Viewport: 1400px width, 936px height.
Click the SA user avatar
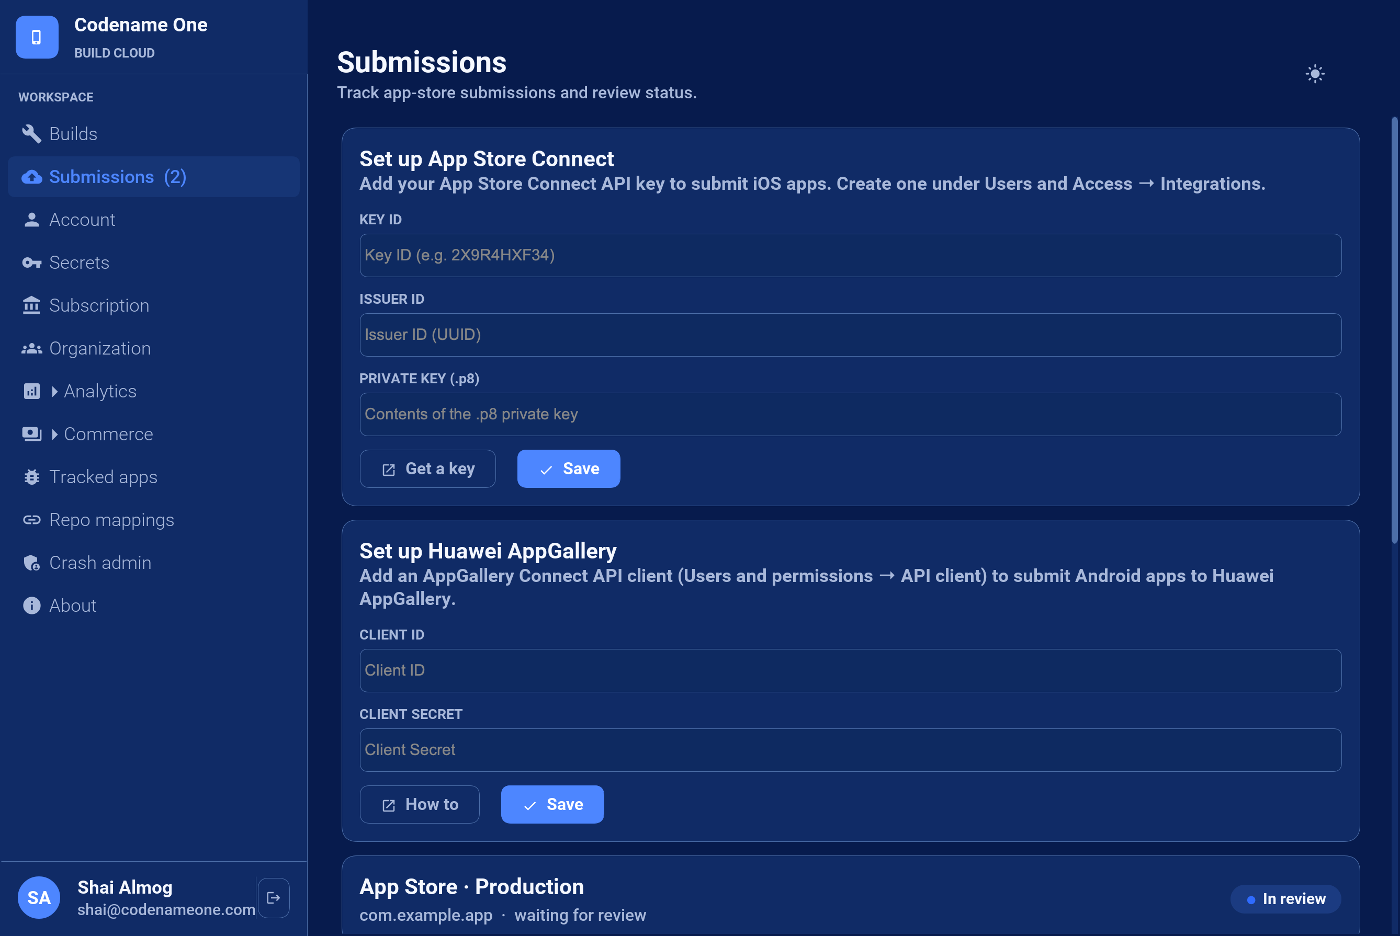coord(39,898)
